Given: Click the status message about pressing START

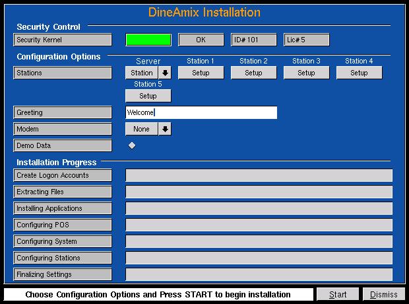Looking at the screenshot, I should pyautogui.click(x=158, y=295).
